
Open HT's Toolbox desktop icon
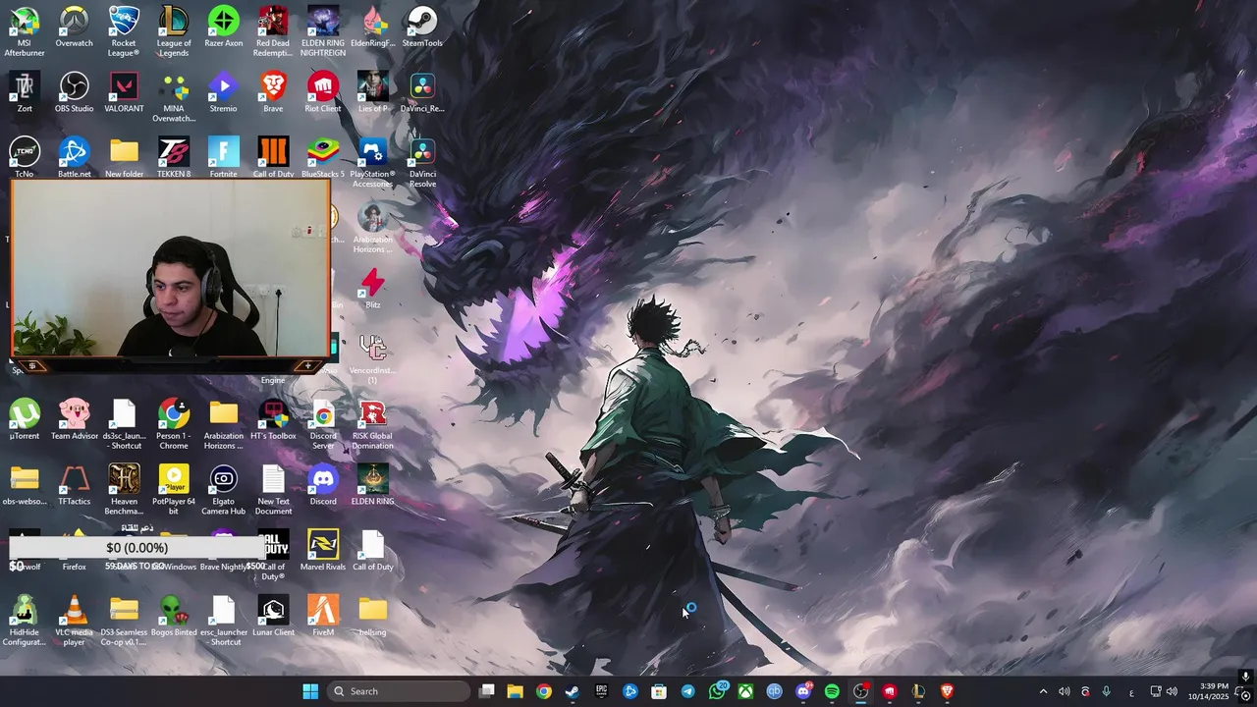coord(273,420)
